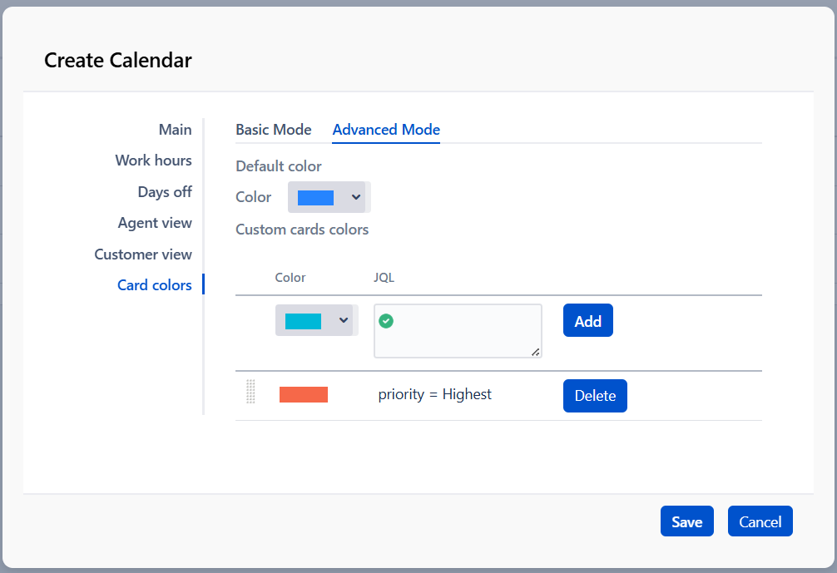Delete the priority = Highest rule
The image size is (837, 573).
pyautogui.click(x=595, y=396)
